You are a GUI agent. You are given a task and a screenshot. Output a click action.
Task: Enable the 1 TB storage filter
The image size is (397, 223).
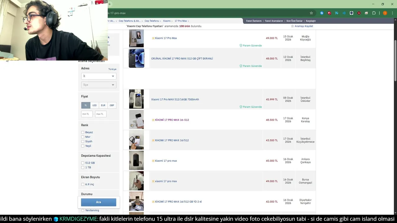[x=83, y=167]
